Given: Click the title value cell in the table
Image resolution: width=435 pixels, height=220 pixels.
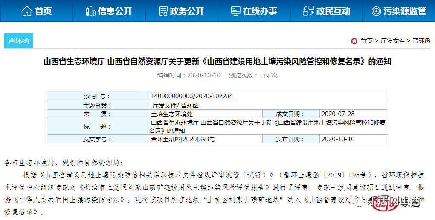Looking at the screenshot, I should (268, 126).
